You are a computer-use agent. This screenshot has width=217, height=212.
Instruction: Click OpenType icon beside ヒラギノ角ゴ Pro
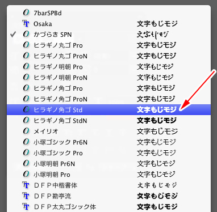pyautogui.click(x=26, y=88)
